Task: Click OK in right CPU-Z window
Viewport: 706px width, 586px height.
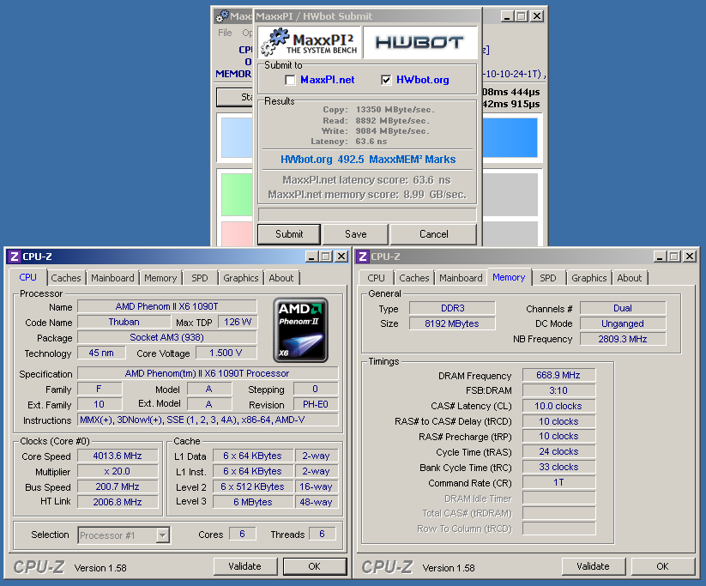Action: (662, 566)
